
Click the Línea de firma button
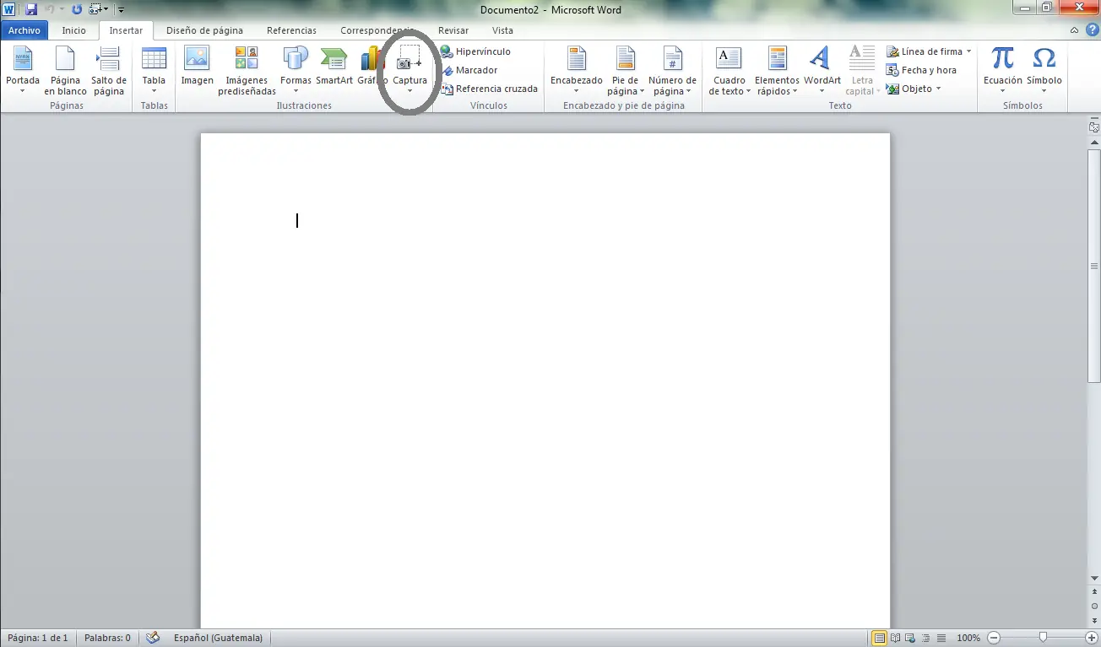[x=925, y=51]
